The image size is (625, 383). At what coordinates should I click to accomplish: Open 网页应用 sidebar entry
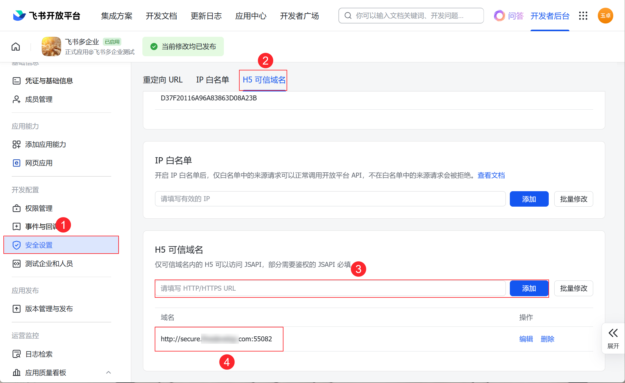(x=39, y=163)
